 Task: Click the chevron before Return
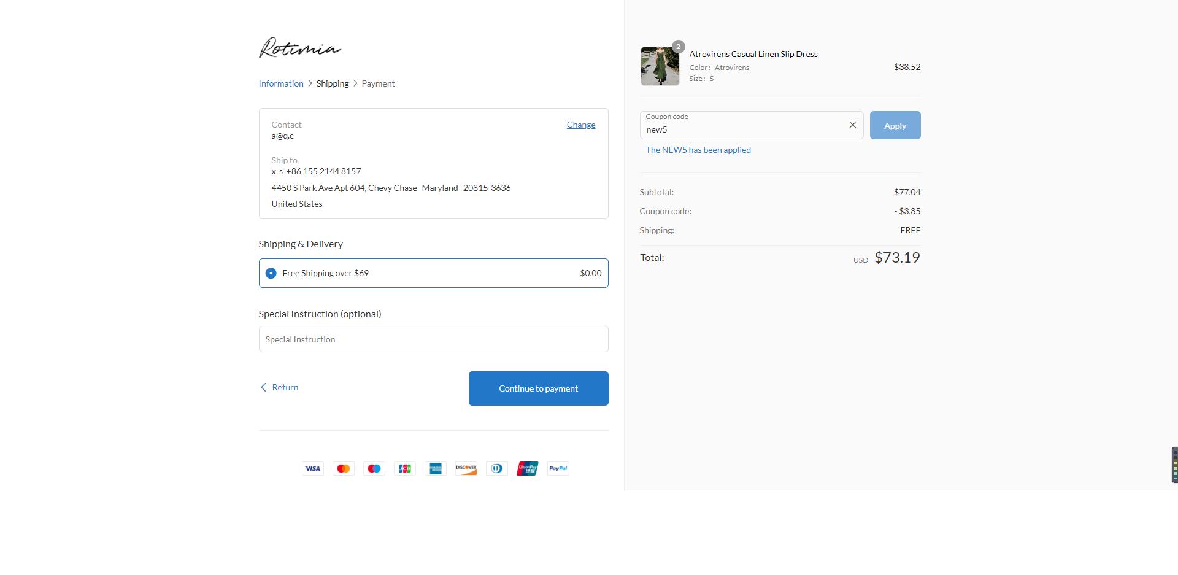click(263, 387)
